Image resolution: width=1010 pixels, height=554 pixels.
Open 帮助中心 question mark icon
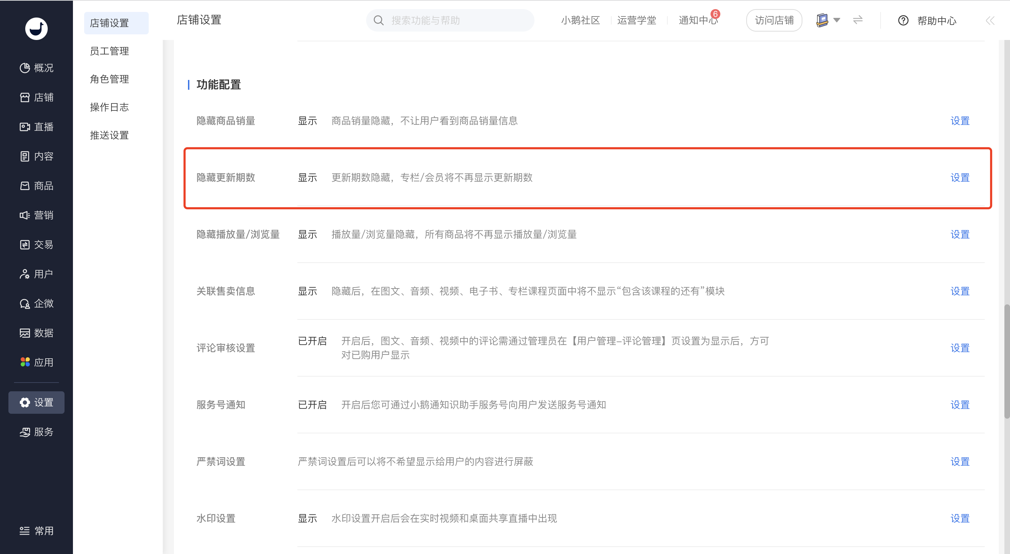click(x=903, y=20)
